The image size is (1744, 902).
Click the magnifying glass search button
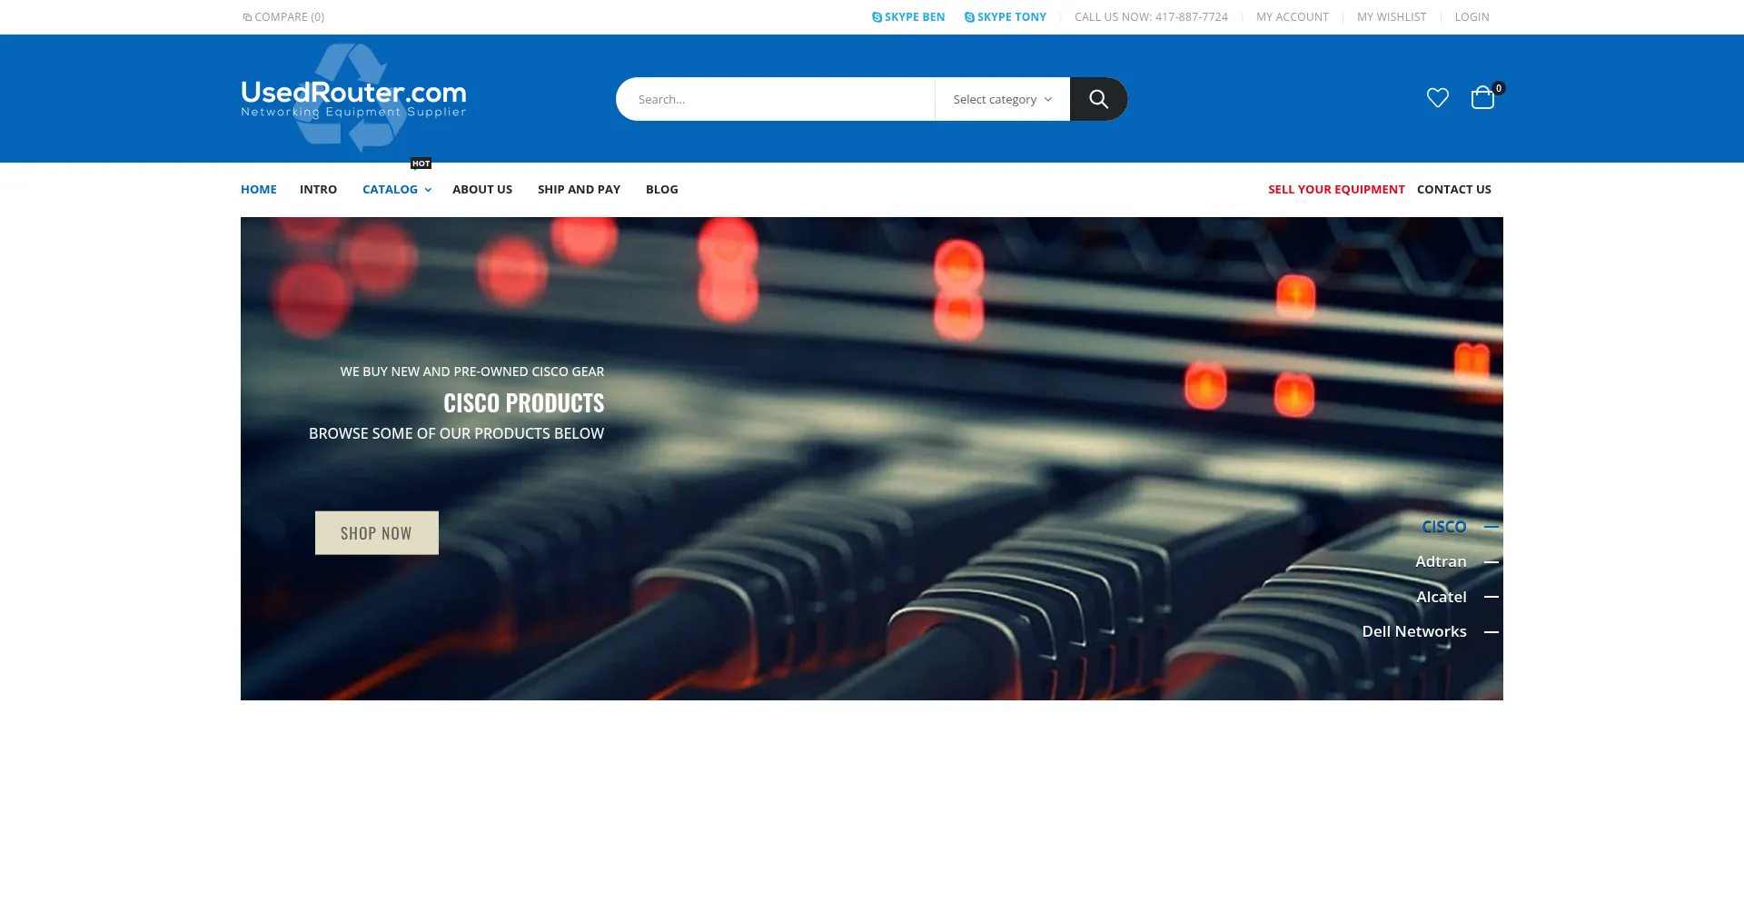[1098, 99]
